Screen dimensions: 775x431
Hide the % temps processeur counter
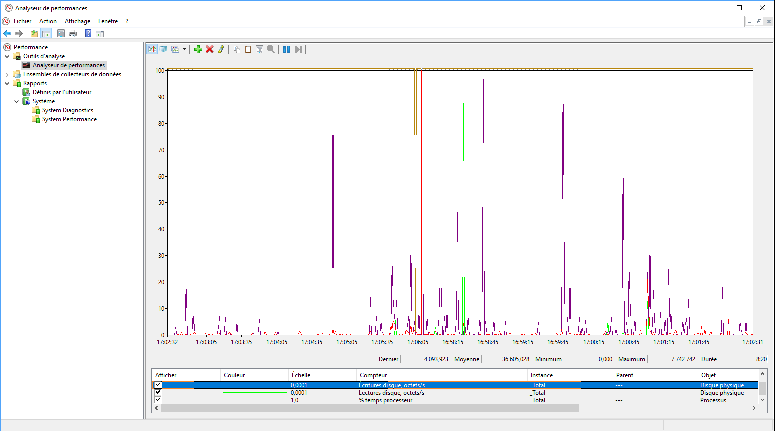pos(158,400)
